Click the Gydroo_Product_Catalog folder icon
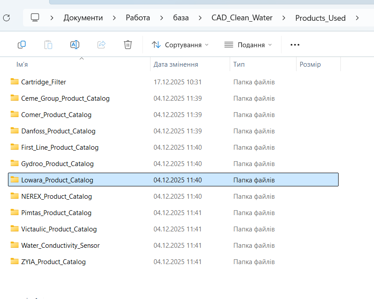 [15, 163]
